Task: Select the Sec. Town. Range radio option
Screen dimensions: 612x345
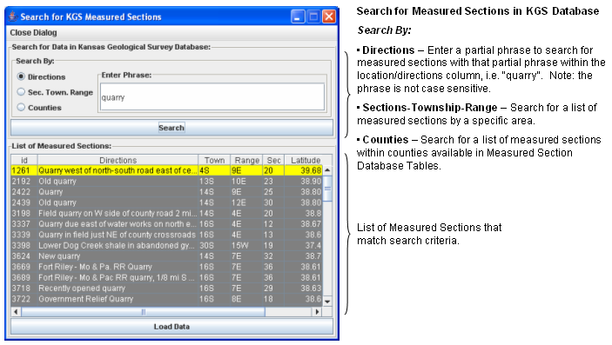Action: pyautogui.click(x=21, y=91)
